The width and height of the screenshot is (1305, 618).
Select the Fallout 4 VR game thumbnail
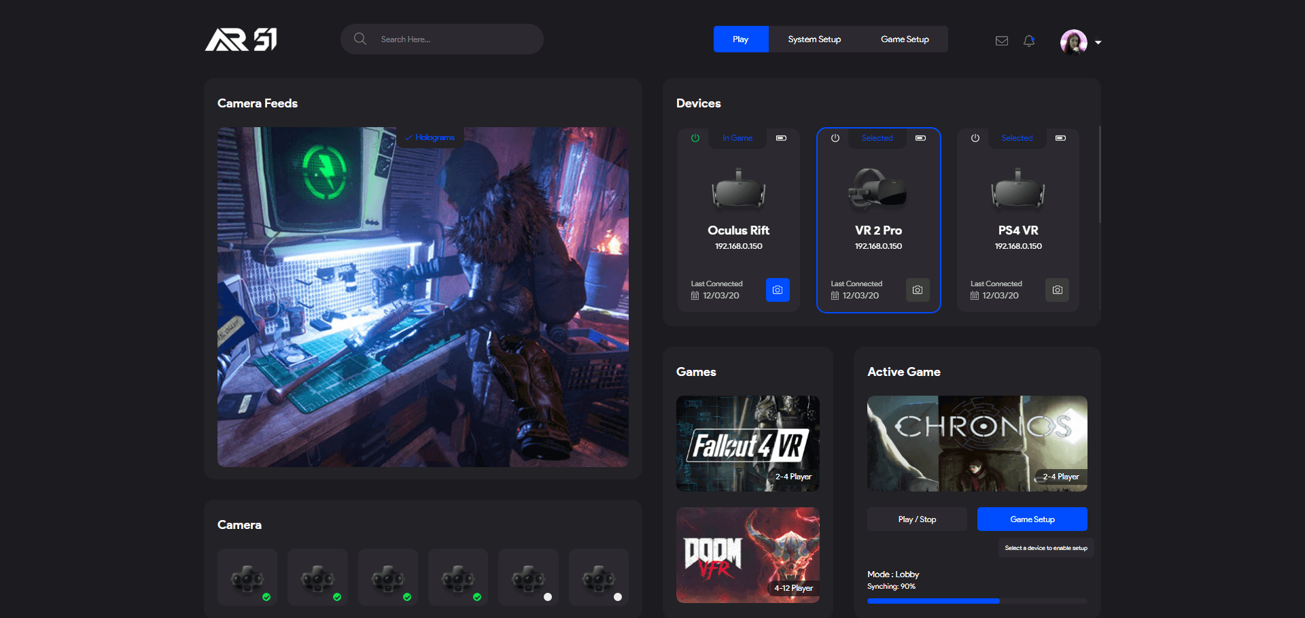pyautogui.click(x=748, y=443)
